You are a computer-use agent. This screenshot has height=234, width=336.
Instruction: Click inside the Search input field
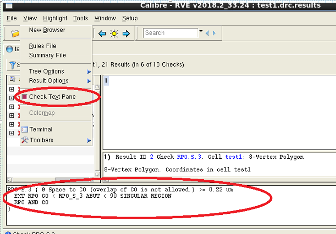click(171, 33)
